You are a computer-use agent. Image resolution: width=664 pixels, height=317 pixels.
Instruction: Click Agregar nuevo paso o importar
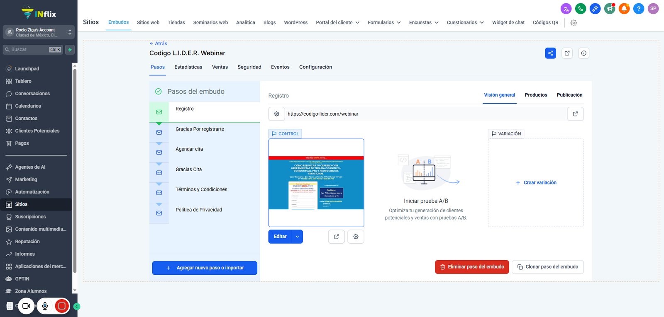(x=205, y=268)
